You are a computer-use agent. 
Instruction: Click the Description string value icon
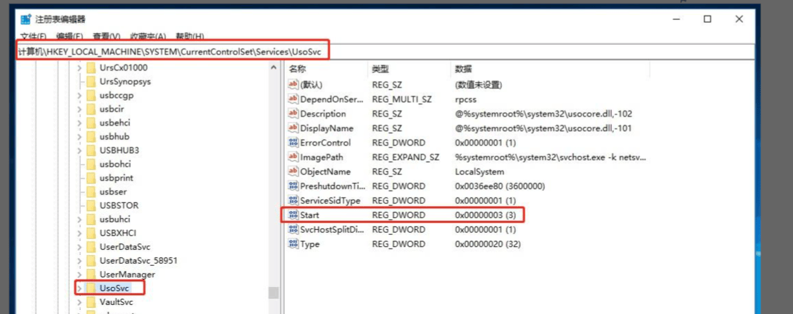pyautogui.click(x=292, y=114)
